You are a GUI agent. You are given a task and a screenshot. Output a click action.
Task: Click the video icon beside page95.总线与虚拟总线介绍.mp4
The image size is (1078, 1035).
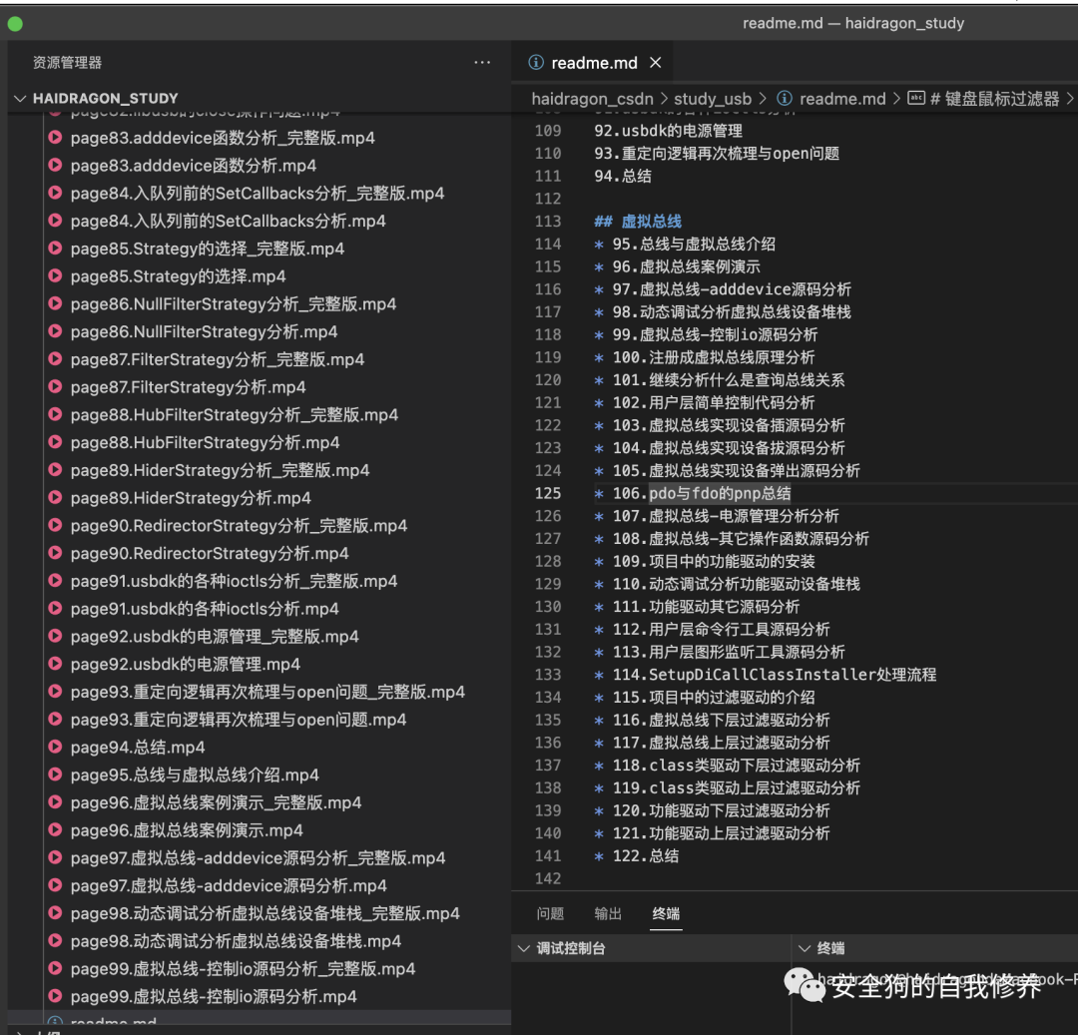(56, 776)
